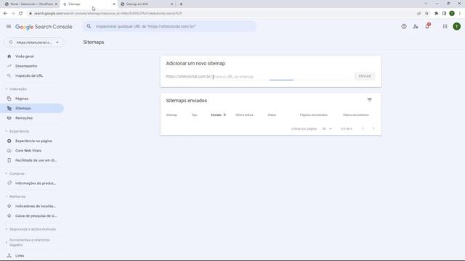Go to next page of sitemaps table
Viewport: 465px width, 261px height.
click(373, 129)
